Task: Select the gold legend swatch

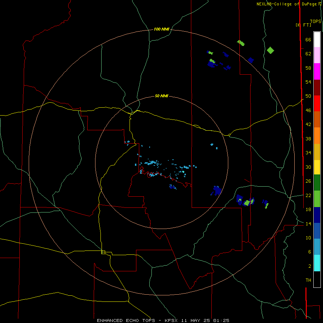Action: (x=317, y=152)
